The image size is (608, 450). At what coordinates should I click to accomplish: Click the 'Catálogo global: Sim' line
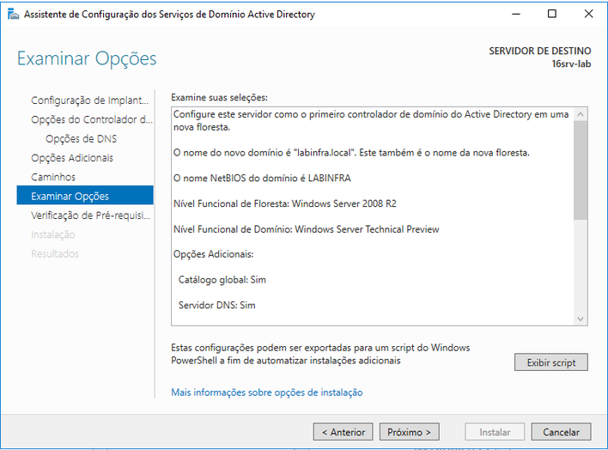click(222, 280)
